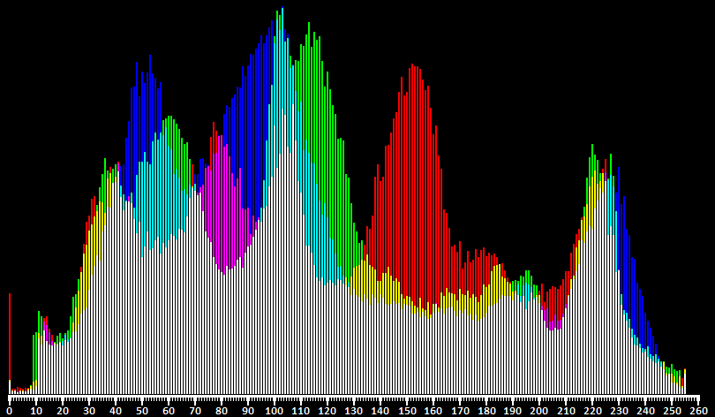Click the axis label "240"
715x417 pixels.
645,410
